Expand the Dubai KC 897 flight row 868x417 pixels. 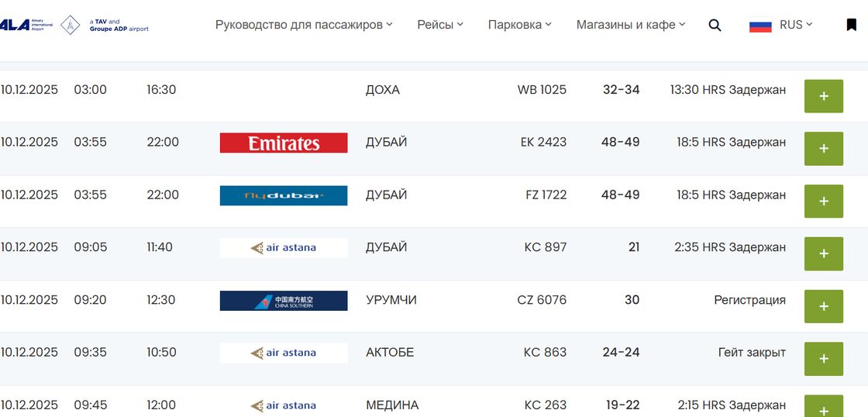[x=823, y=253]
